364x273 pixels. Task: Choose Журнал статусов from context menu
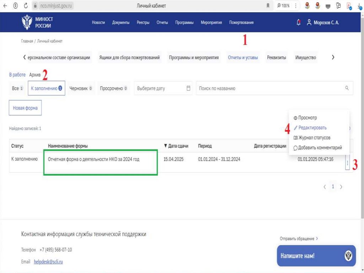click(x=314, y=138)
